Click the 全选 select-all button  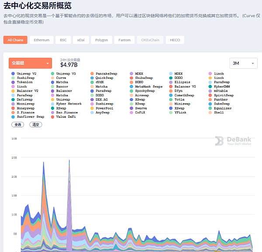18,125
